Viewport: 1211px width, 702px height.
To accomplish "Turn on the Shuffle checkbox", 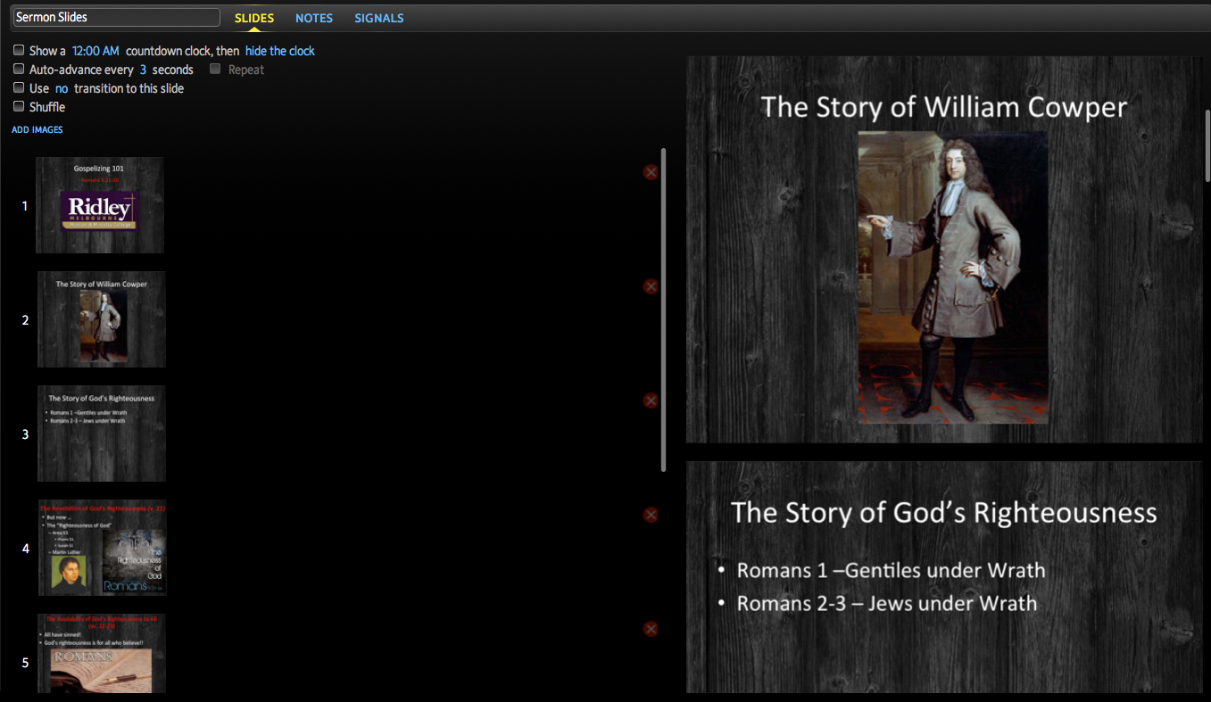I will [x=19, y=106].
